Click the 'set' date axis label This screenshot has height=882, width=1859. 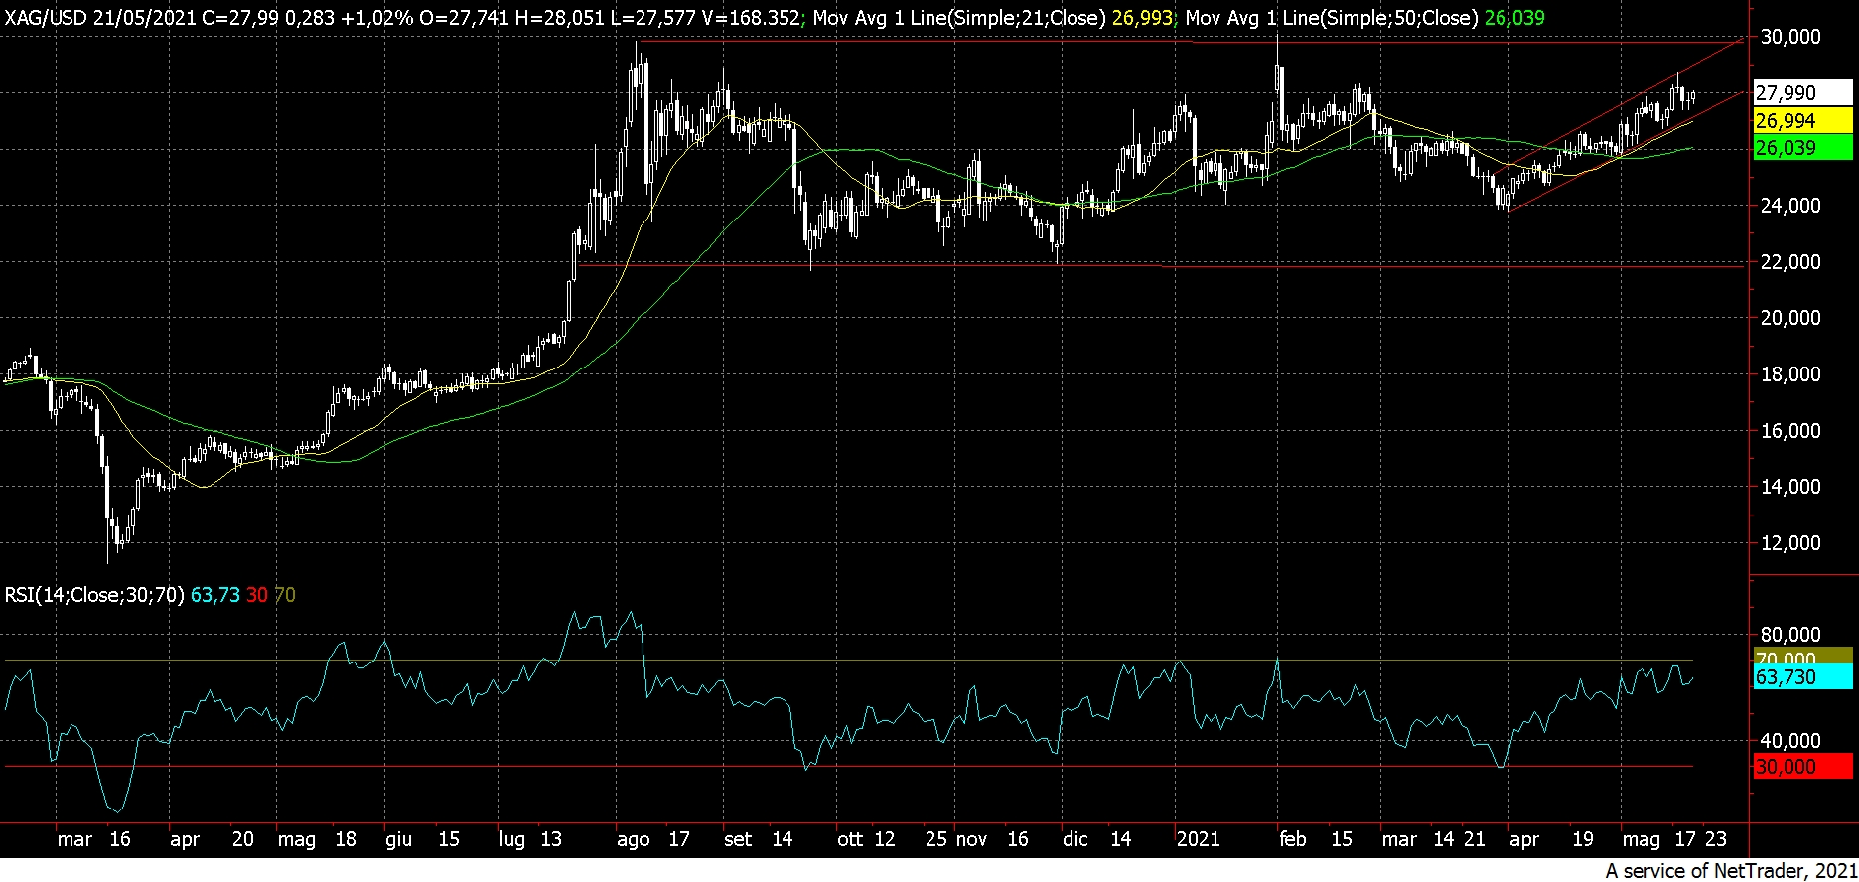[738, 839]
